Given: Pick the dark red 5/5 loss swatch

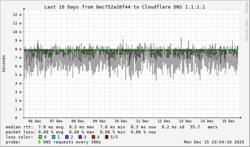Looking at the screenshot, I should pos(106,137).
